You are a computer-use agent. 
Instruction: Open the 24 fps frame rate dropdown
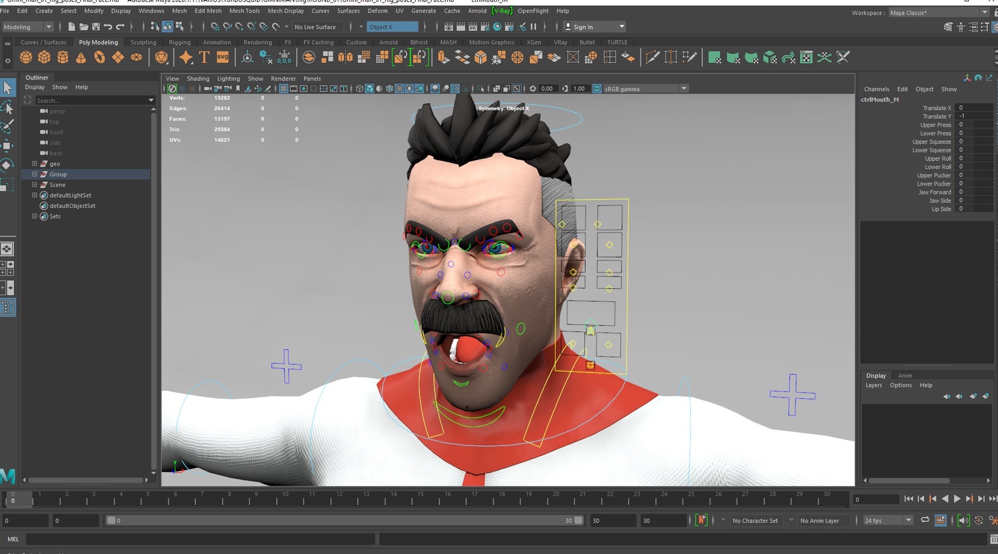tap(888, 520)
